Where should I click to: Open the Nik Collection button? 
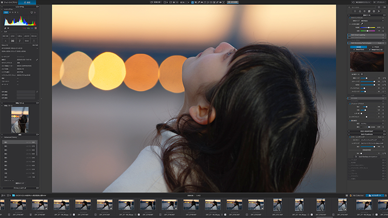tap(356, 195)
